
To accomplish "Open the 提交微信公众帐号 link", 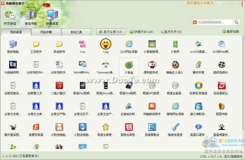I will tap(200, 3).
